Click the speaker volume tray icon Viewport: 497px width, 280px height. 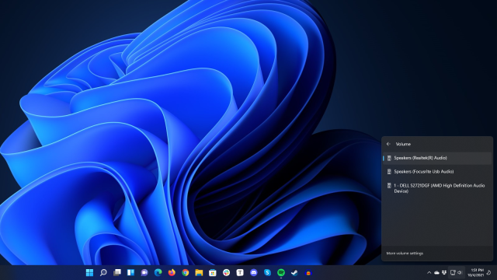[x=460, y=272]
